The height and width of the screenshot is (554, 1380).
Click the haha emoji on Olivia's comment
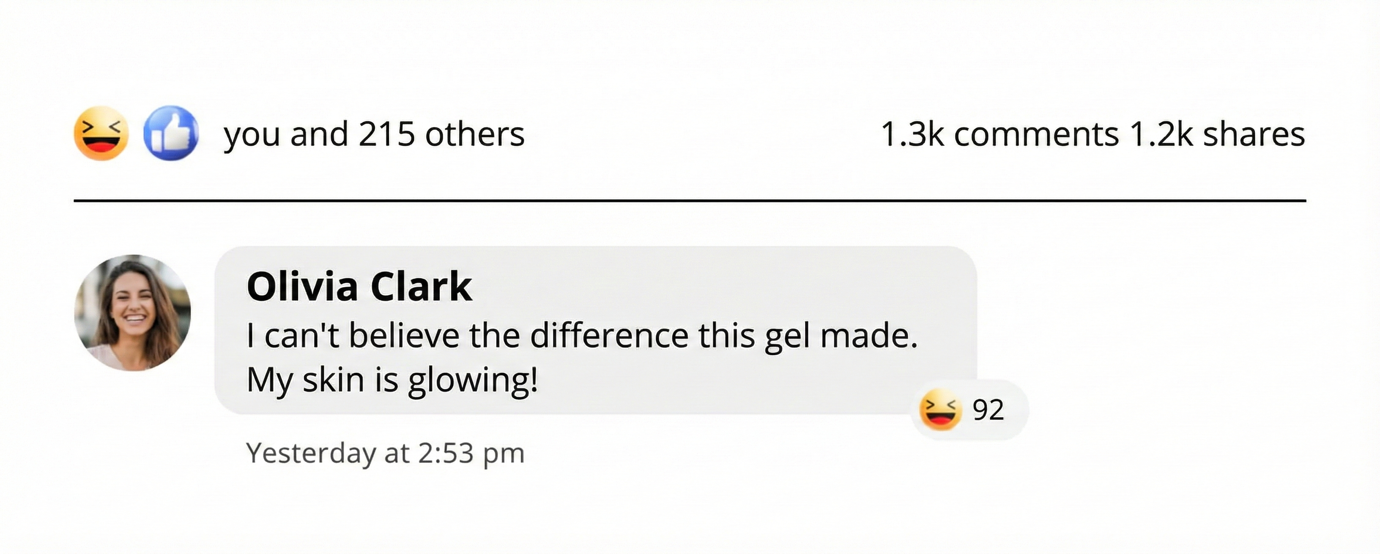tap(939, 410)
